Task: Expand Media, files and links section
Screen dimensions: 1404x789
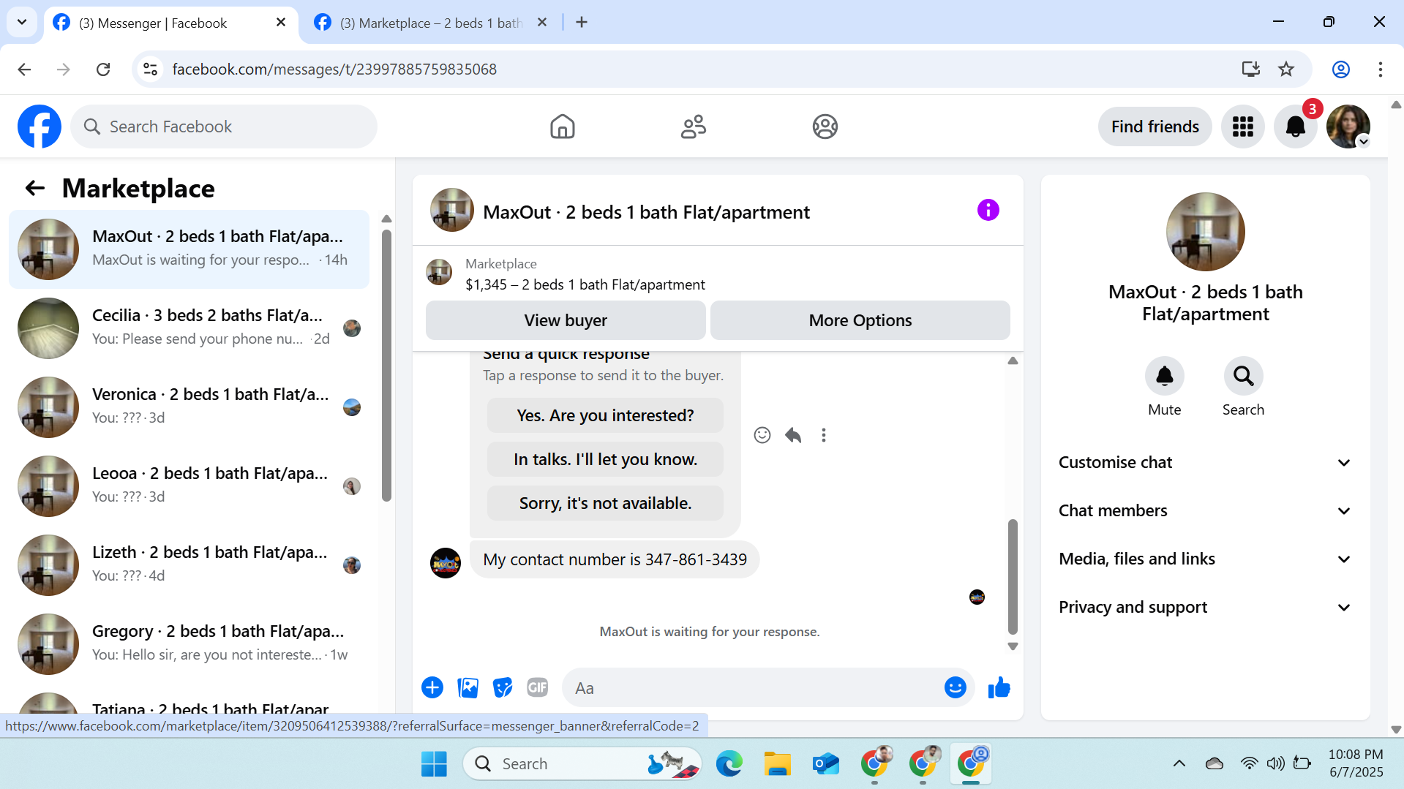Action: [1205, 559]
